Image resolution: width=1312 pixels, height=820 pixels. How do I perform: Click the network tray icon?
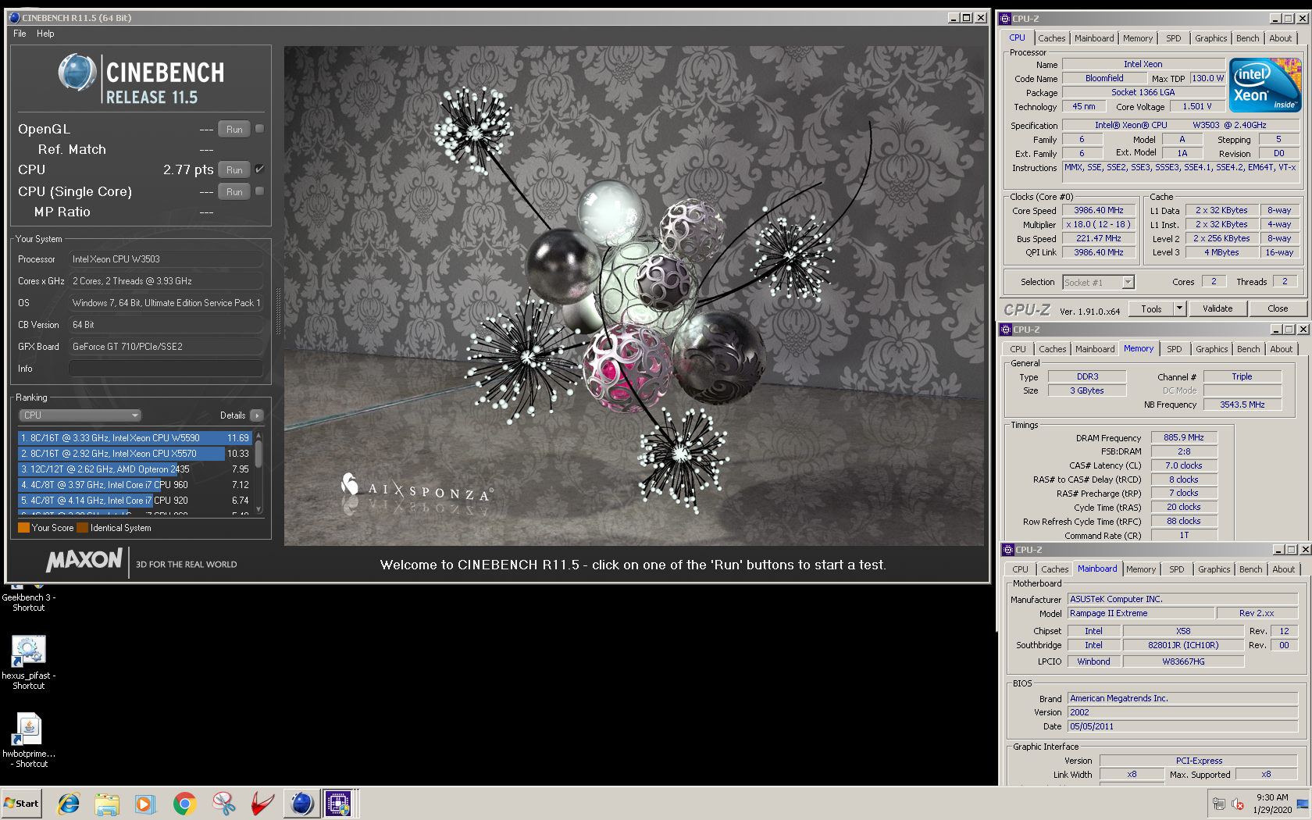click(x=1218, y=804)
